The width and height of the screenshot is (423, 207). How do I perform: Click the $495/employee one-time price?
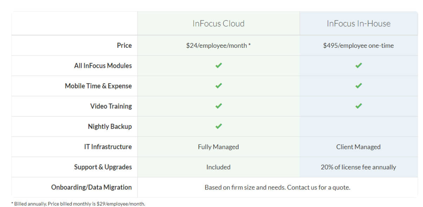[x=358, y=45]
